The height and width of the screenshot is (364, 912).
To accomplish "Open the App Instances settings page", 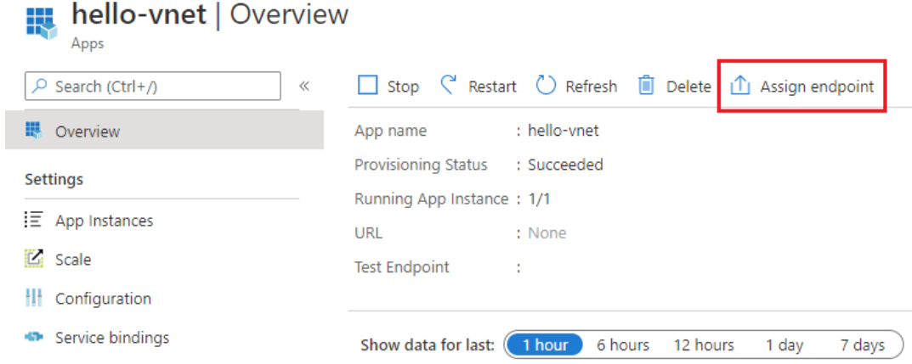I will point(104,221).
